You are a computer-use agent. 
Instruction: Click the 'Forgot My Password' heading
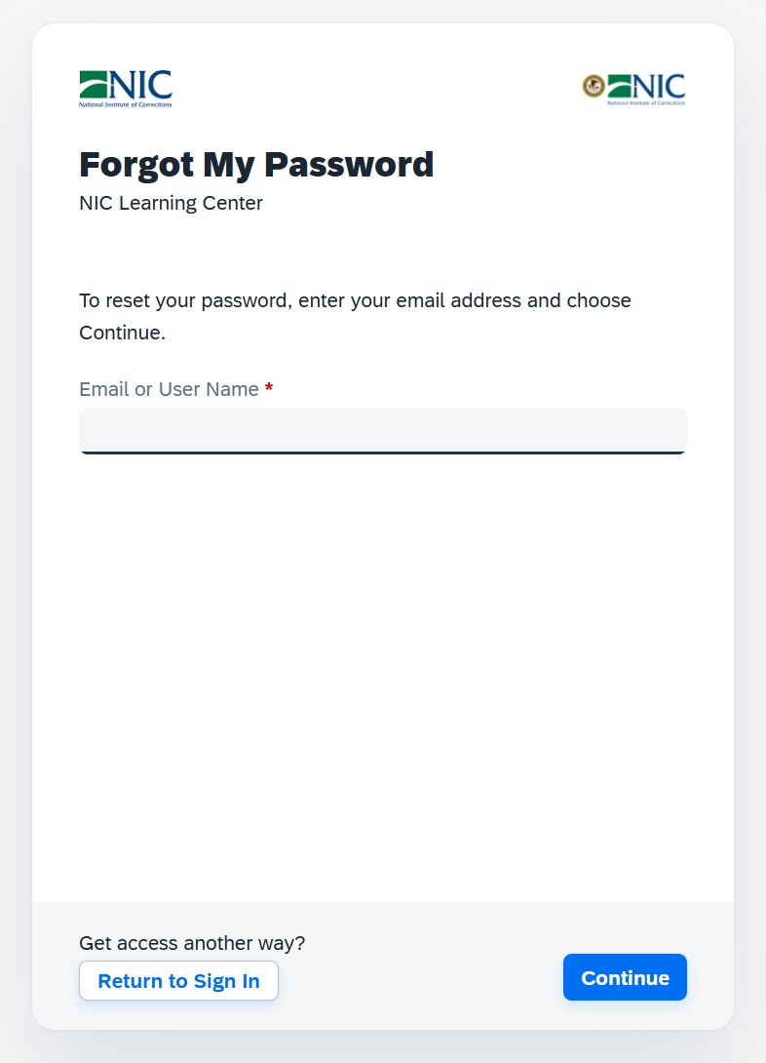click(256, 164)
